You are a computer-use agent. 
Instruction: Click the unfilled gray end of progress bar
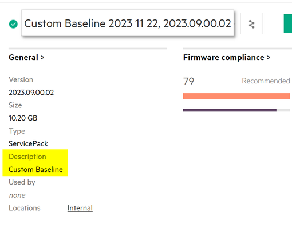(283, 110)
